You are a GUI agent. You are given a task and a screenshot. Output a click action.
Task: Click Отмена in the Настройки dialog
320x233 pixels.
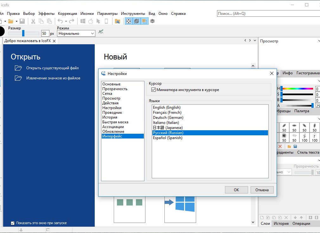262,190
